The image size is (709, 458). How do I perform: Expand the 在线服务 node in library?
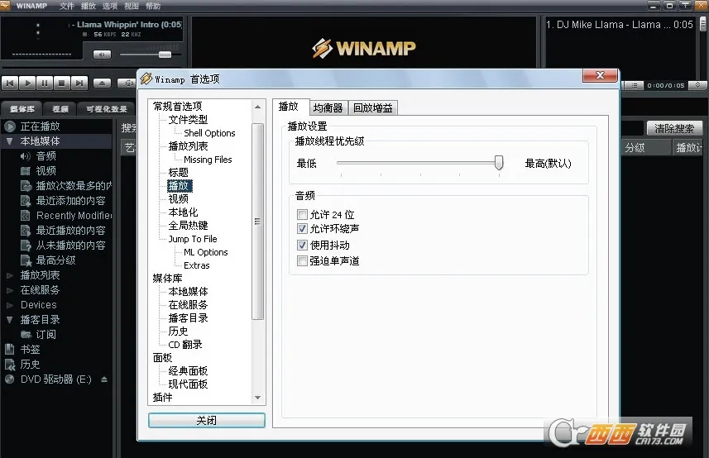click(9, 290)
